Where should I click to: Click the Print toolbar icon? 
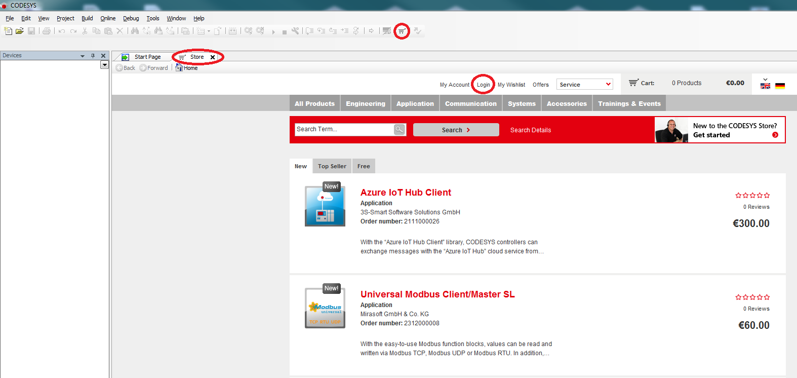[47, 31]
